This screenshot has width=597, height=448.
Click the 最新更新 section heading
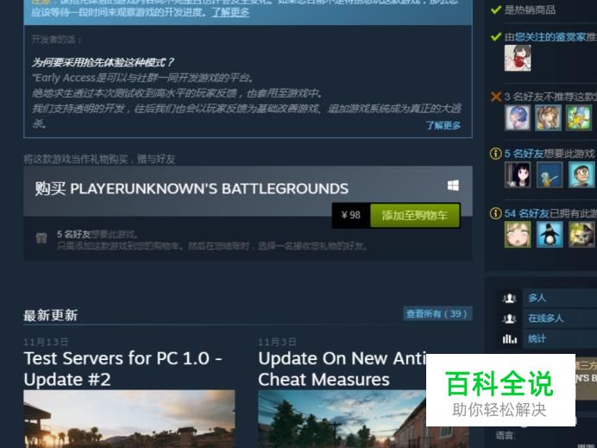click(51, 315)
